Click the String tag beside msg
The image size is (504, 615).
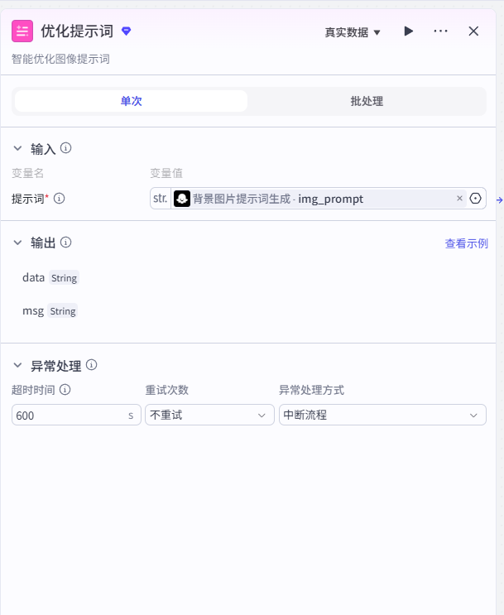point(63,311)
